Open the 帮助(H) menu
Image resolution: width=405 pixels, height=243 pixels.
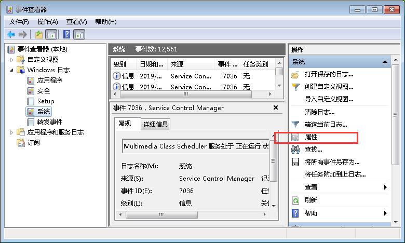click(x=105, y=22)
